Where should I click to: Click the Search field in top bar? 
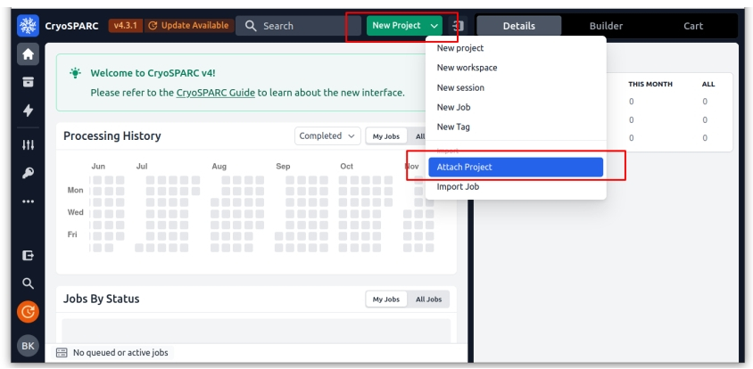(299, 26)
